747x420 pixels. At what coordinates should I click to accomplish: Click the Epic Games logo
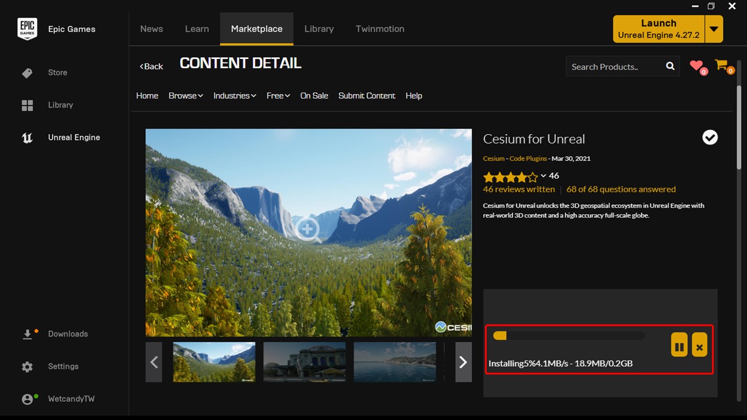(x=27, y=29)
